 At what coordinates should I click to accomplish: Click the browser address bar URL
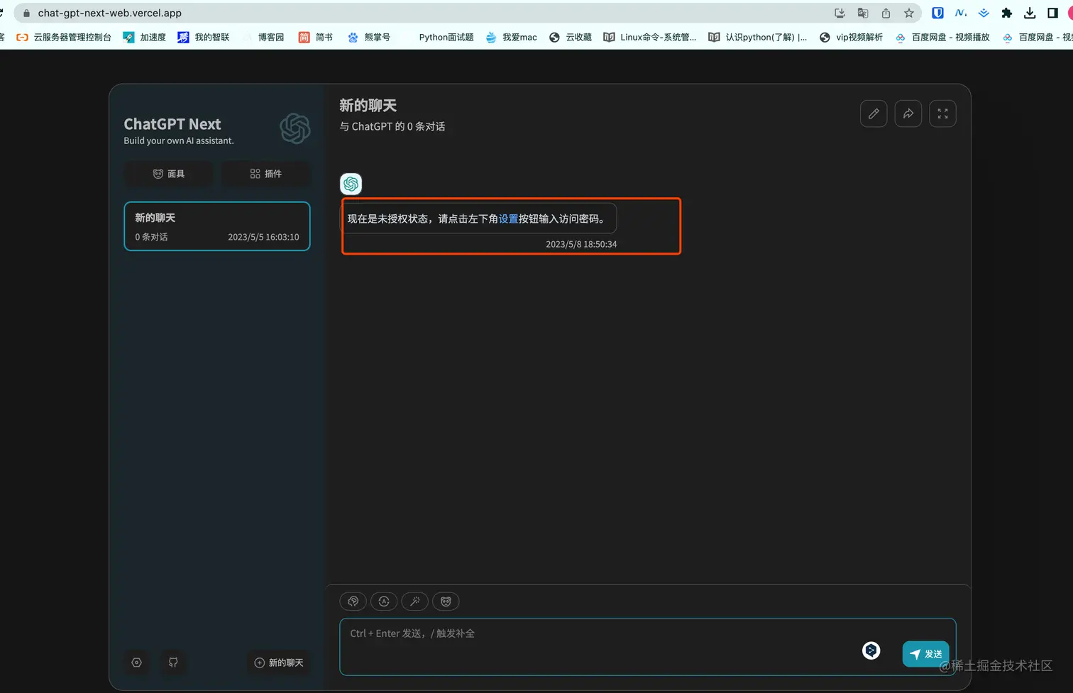pos(110,13)
